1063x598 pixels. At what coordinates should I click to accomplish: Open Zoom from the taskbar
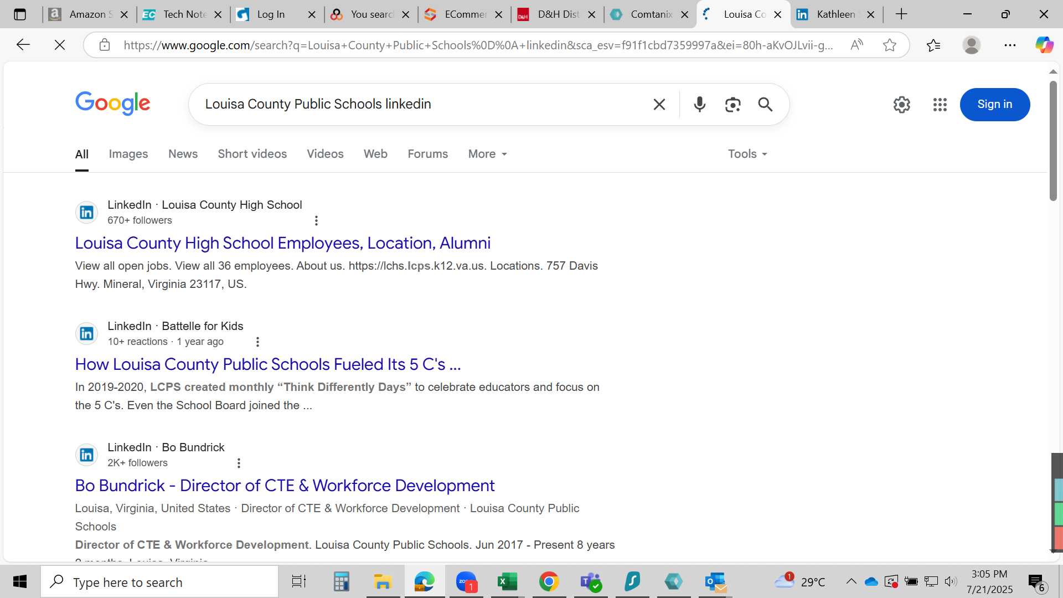point(466,582)
